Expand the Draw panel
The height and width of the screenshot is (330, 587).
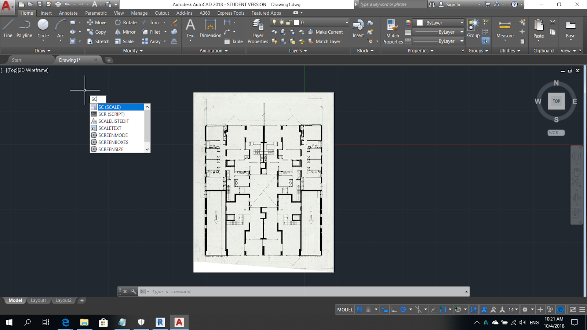click(x=43, y=51)
